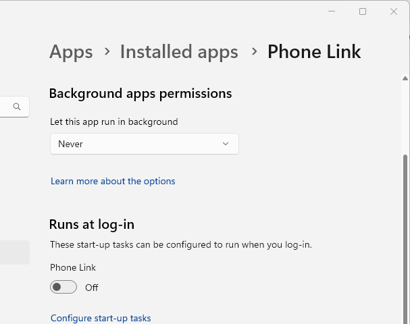Click the Background apps permissions heading
Screen dimensions: 410x324
click(x=140, y=94)
